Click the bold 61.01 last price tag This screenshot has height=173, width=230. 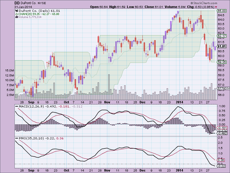pos(222,46)
